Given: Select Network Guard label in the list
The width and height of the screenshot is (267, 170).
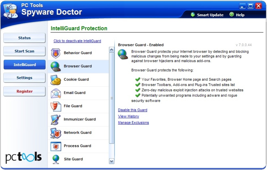Looking at the screenshot, I should [78, 132].
